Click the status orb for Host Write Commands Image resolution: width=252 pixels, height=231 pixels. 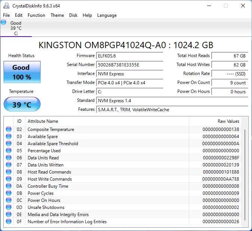click(9, 179)
